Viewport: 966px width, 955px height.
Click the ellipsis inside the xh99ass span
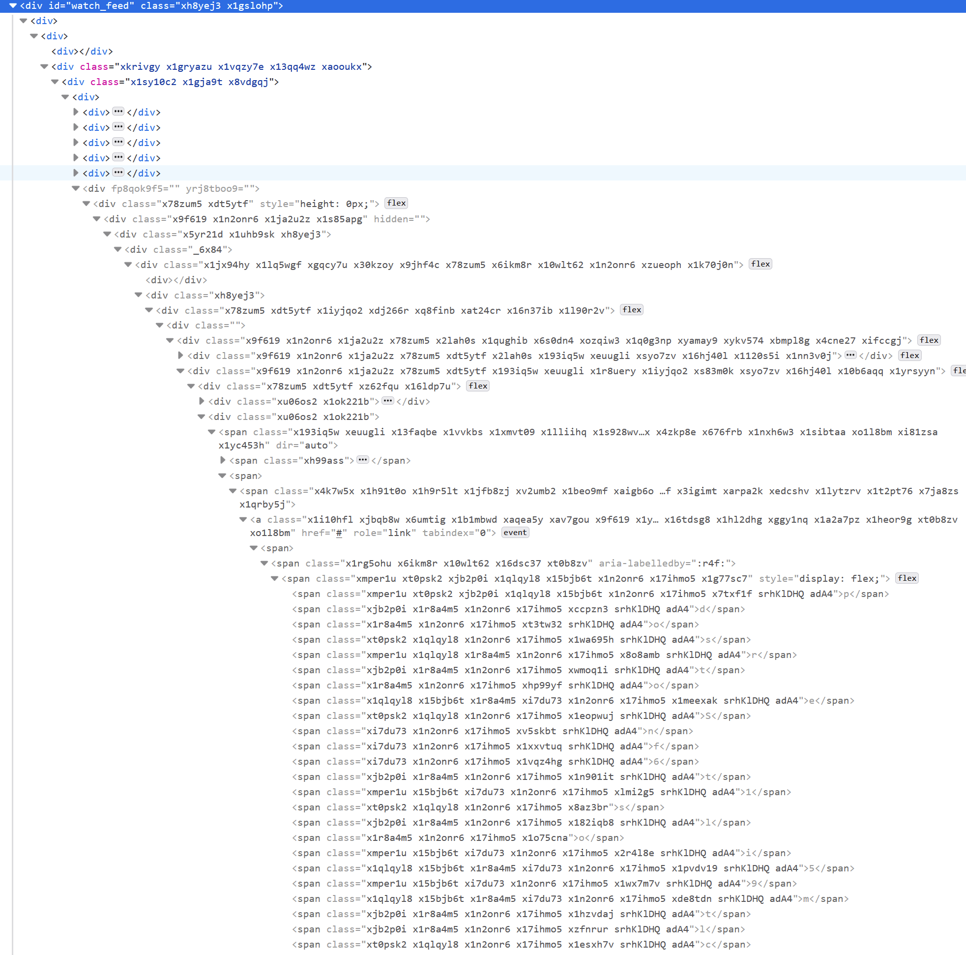(362, 460)
